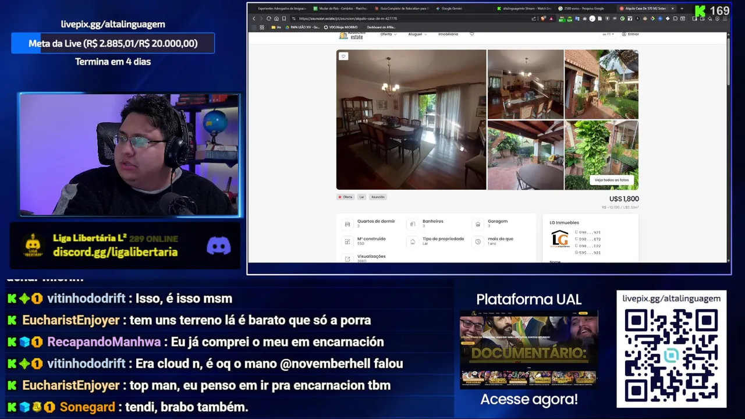
Task: Click the browser address bar URL
Action: click(348, 19)
